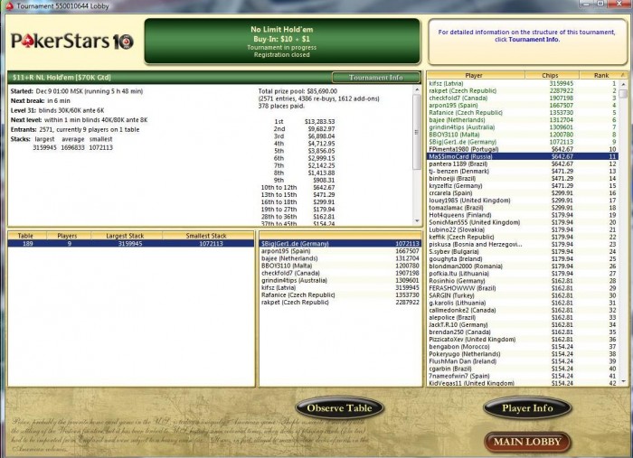The image size is (633, 458).
Task: Select kifsz (Latvia) in table 189 player list
Action: pyautogui.click(x=340, y=288)
